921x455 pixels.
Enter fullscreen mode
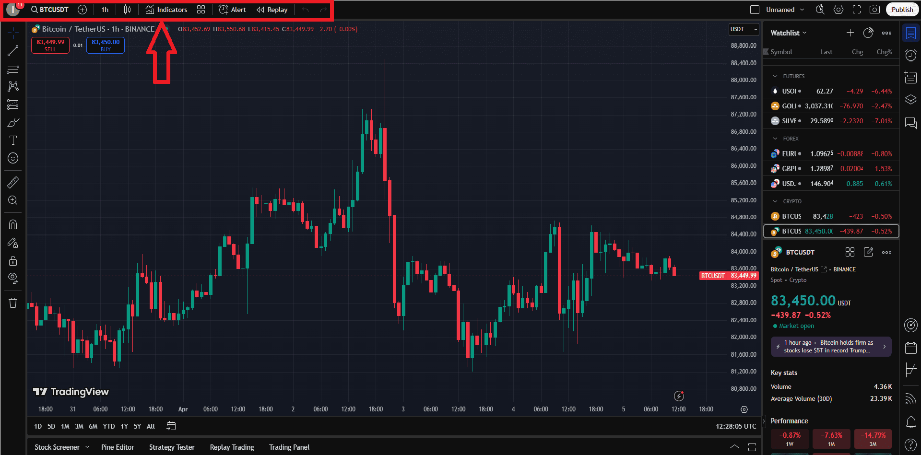tap(857, 10)
